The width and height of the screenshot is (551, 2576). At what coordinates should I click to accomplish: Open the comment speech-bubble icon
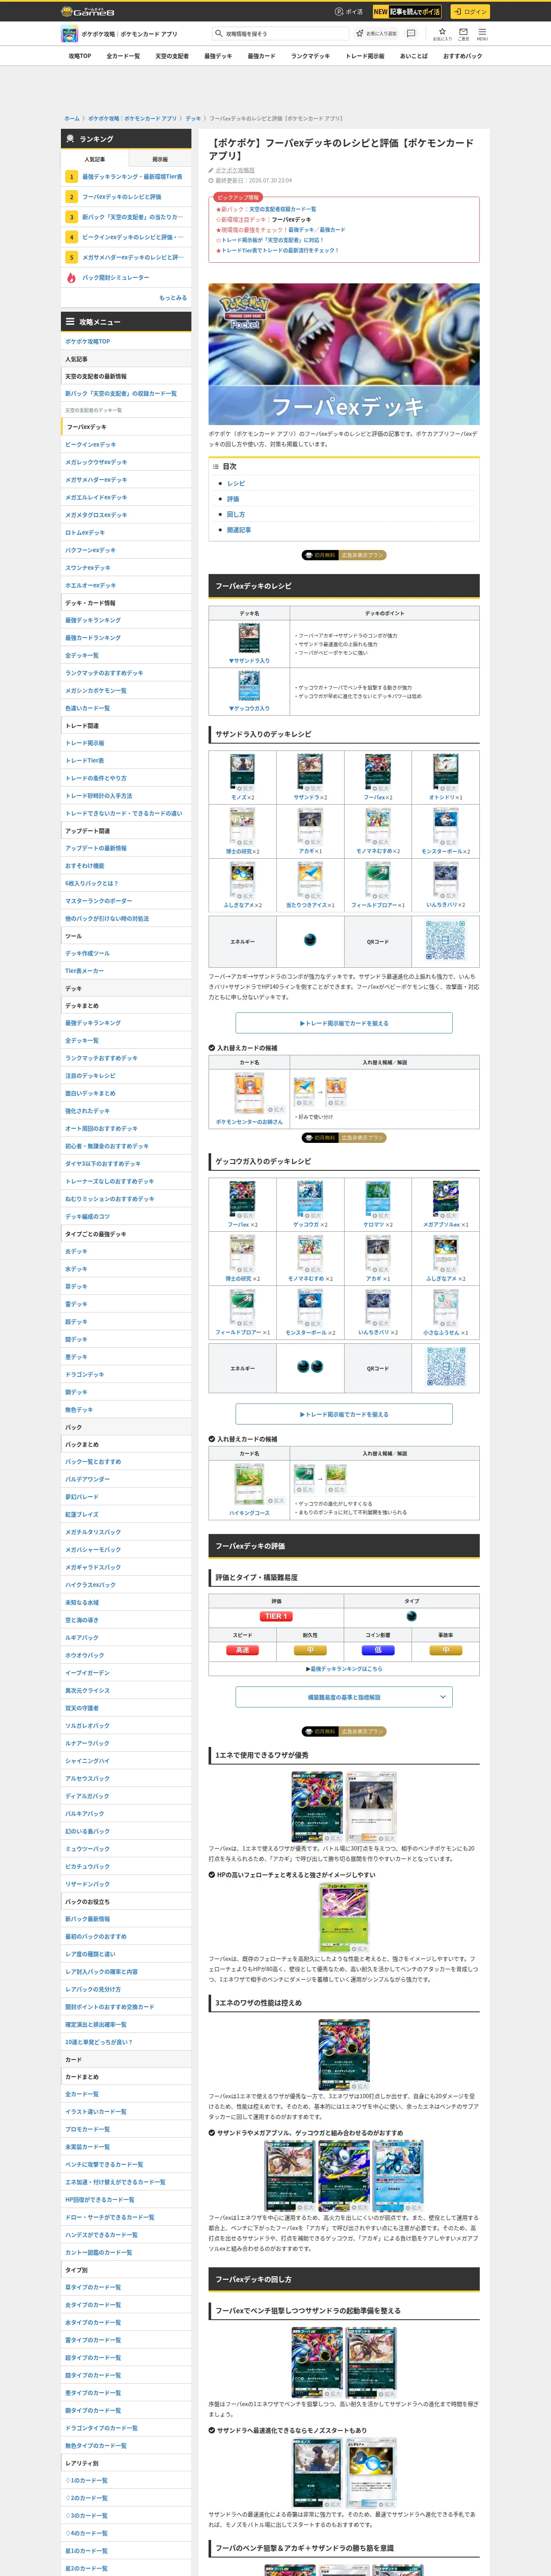pos(411,33)
